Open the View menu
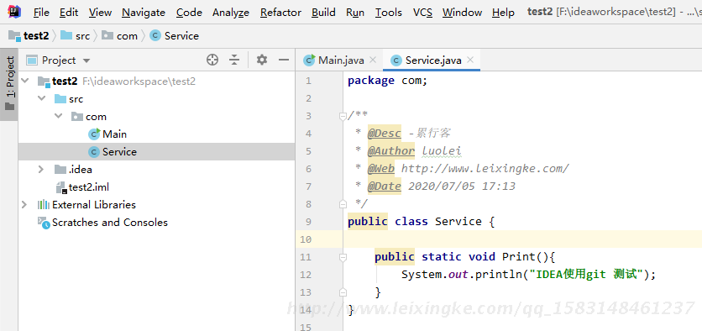This screenshot has height=331, width=702. [x=100, y=13]
